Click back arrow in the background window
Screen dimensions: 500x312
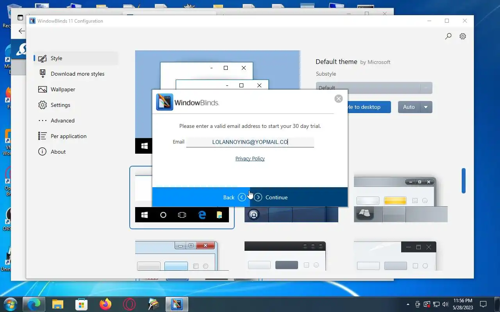22,31
